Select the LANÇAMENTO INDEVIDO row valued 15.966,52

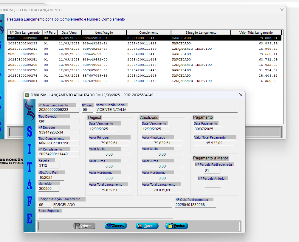[143, 49]
